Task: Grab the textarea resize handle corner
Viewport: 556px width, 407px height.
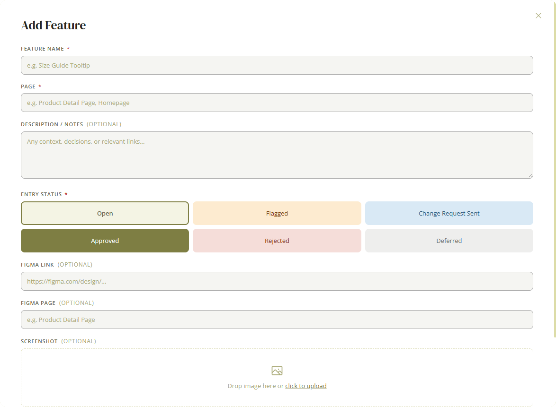Action: coord(530,175)
